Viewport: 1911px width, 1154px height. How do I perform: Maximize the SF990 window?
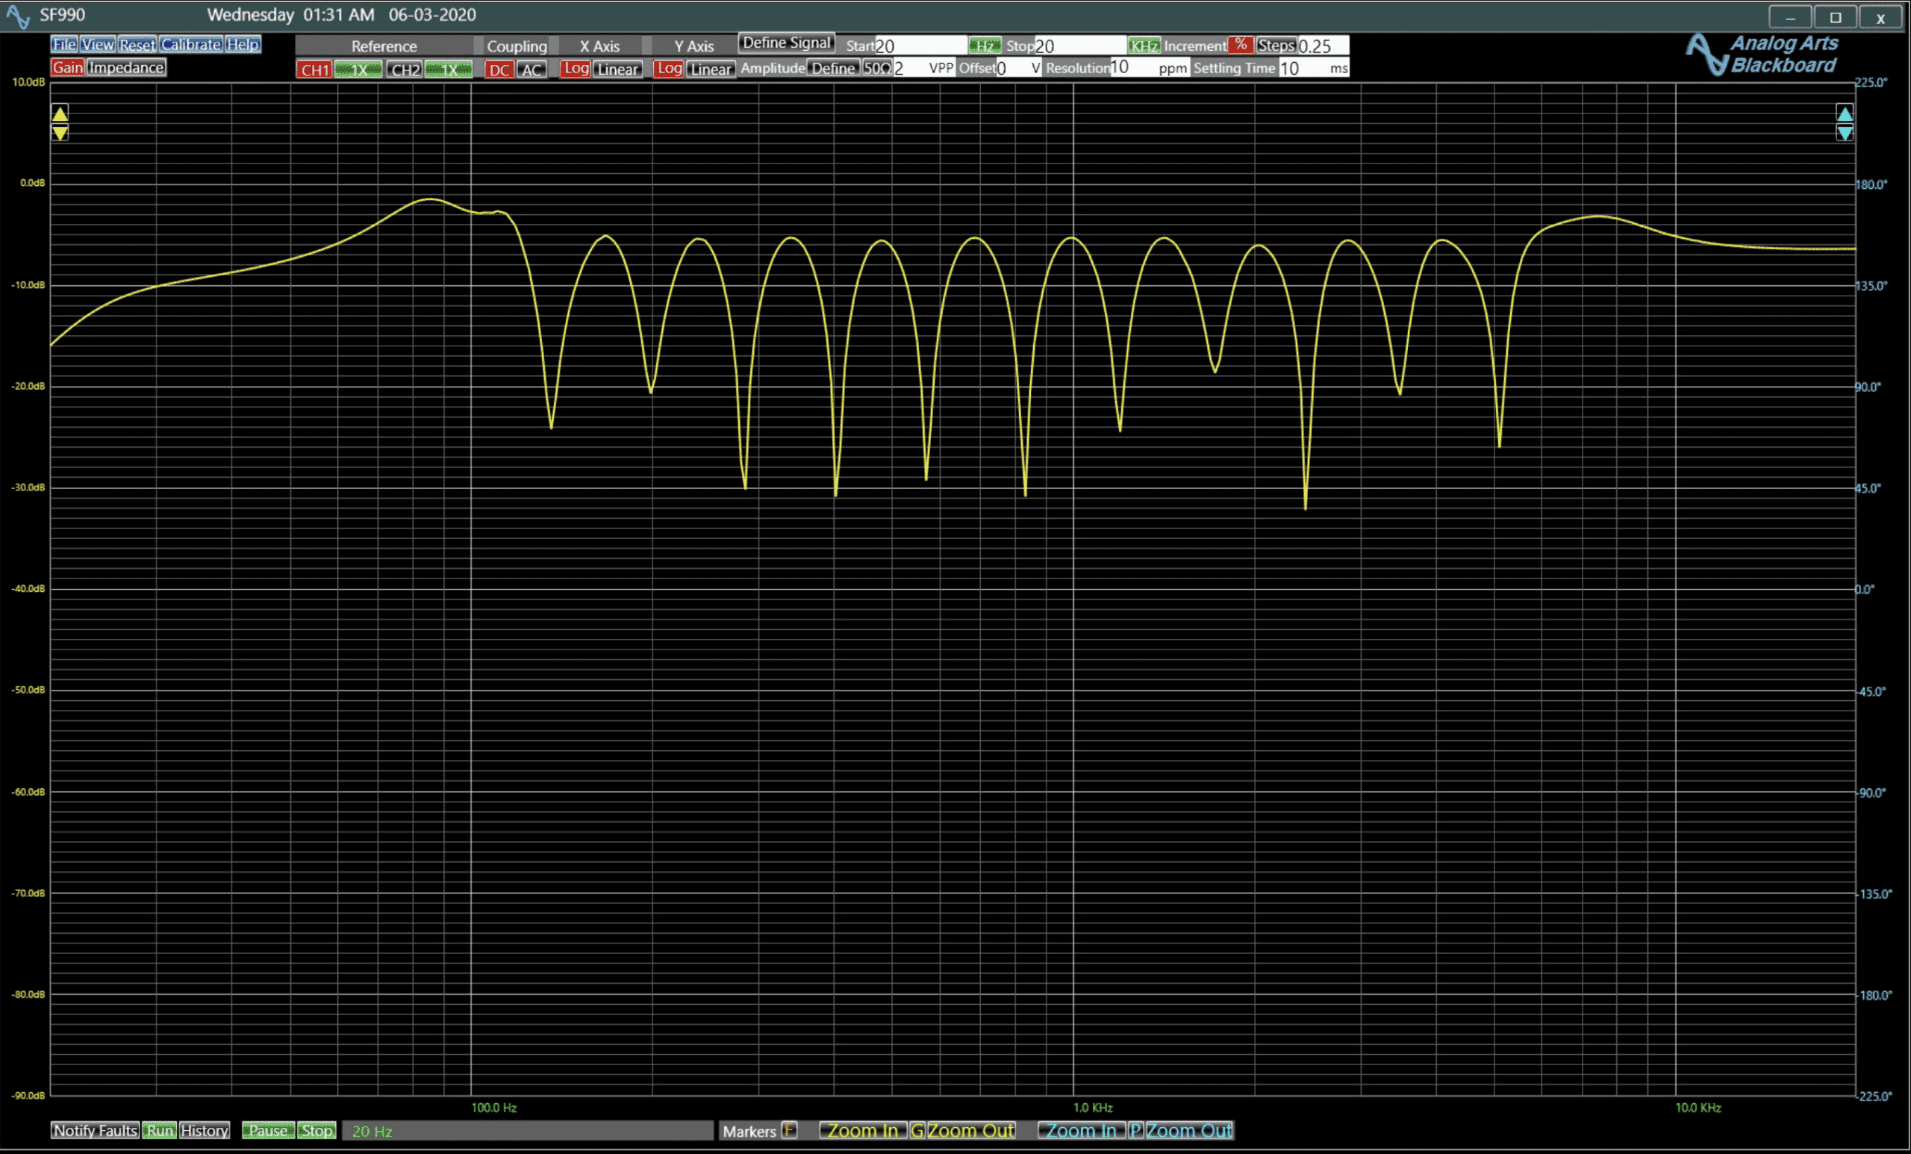tap(1835, 17)
